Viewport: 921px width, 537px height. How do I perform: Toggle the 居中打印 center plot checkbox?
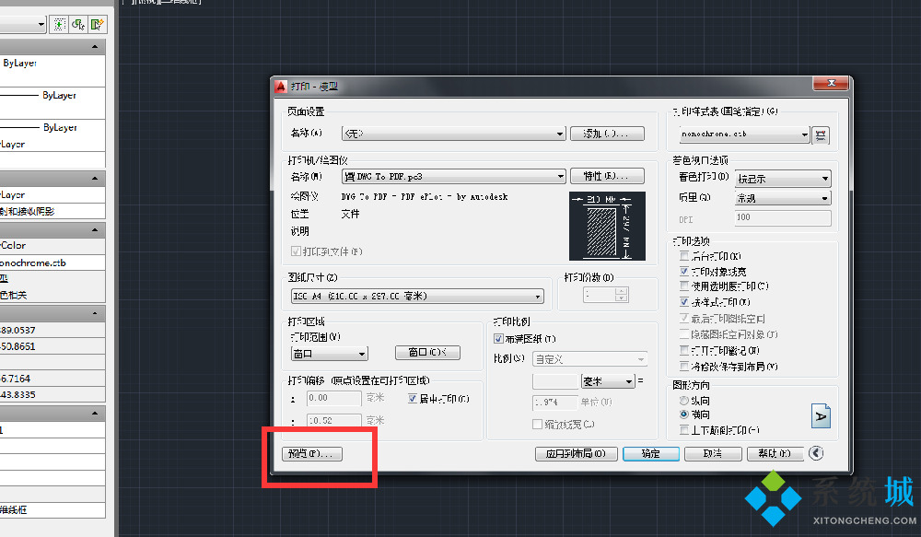(x=413, y=399)
